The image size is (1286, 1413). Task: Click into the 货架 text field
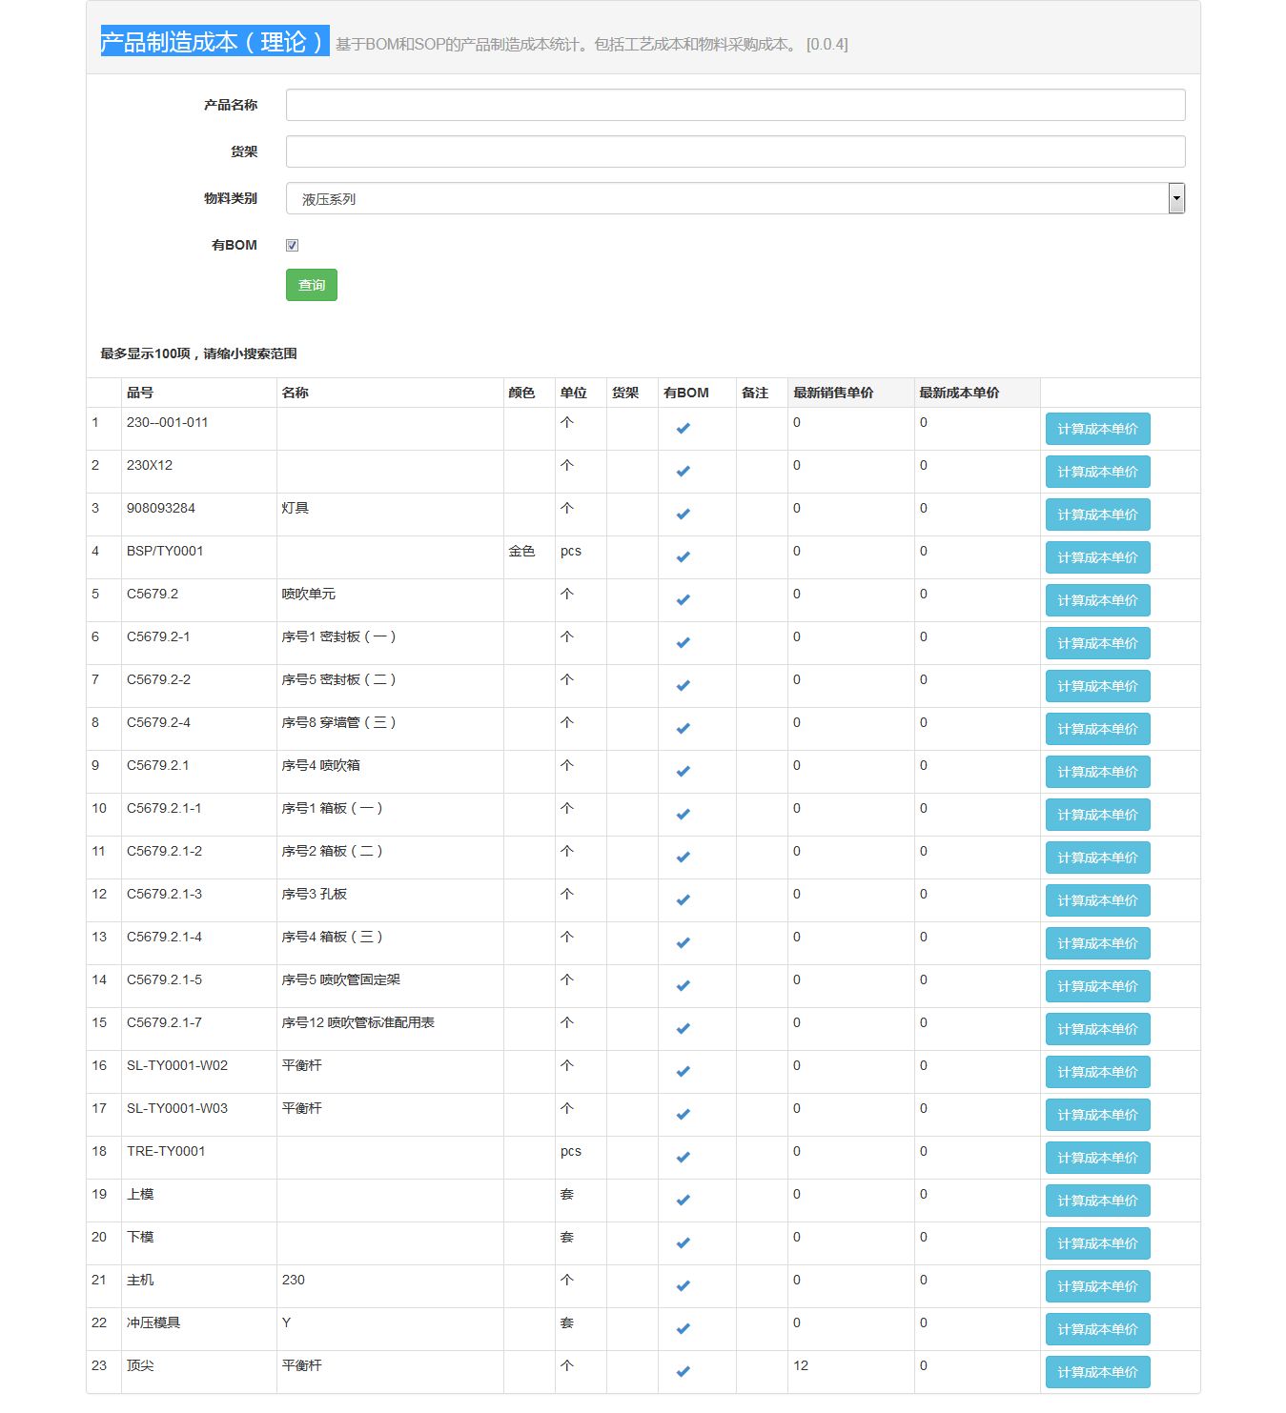click(x=735, y=151)
